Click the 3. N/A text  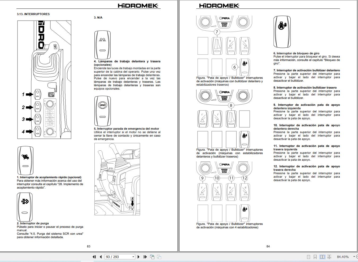coord(98,18)
